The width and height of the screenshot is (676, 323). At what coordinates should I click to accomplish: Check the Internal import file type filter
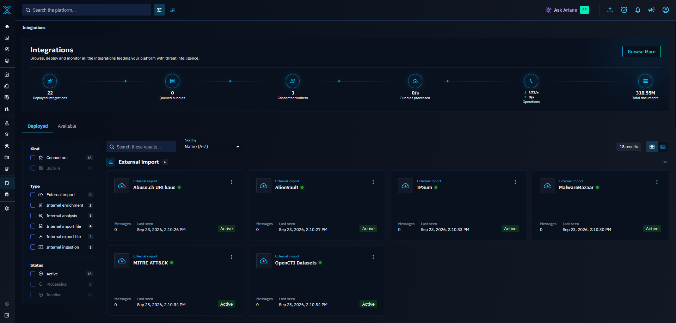pos(33,226)
